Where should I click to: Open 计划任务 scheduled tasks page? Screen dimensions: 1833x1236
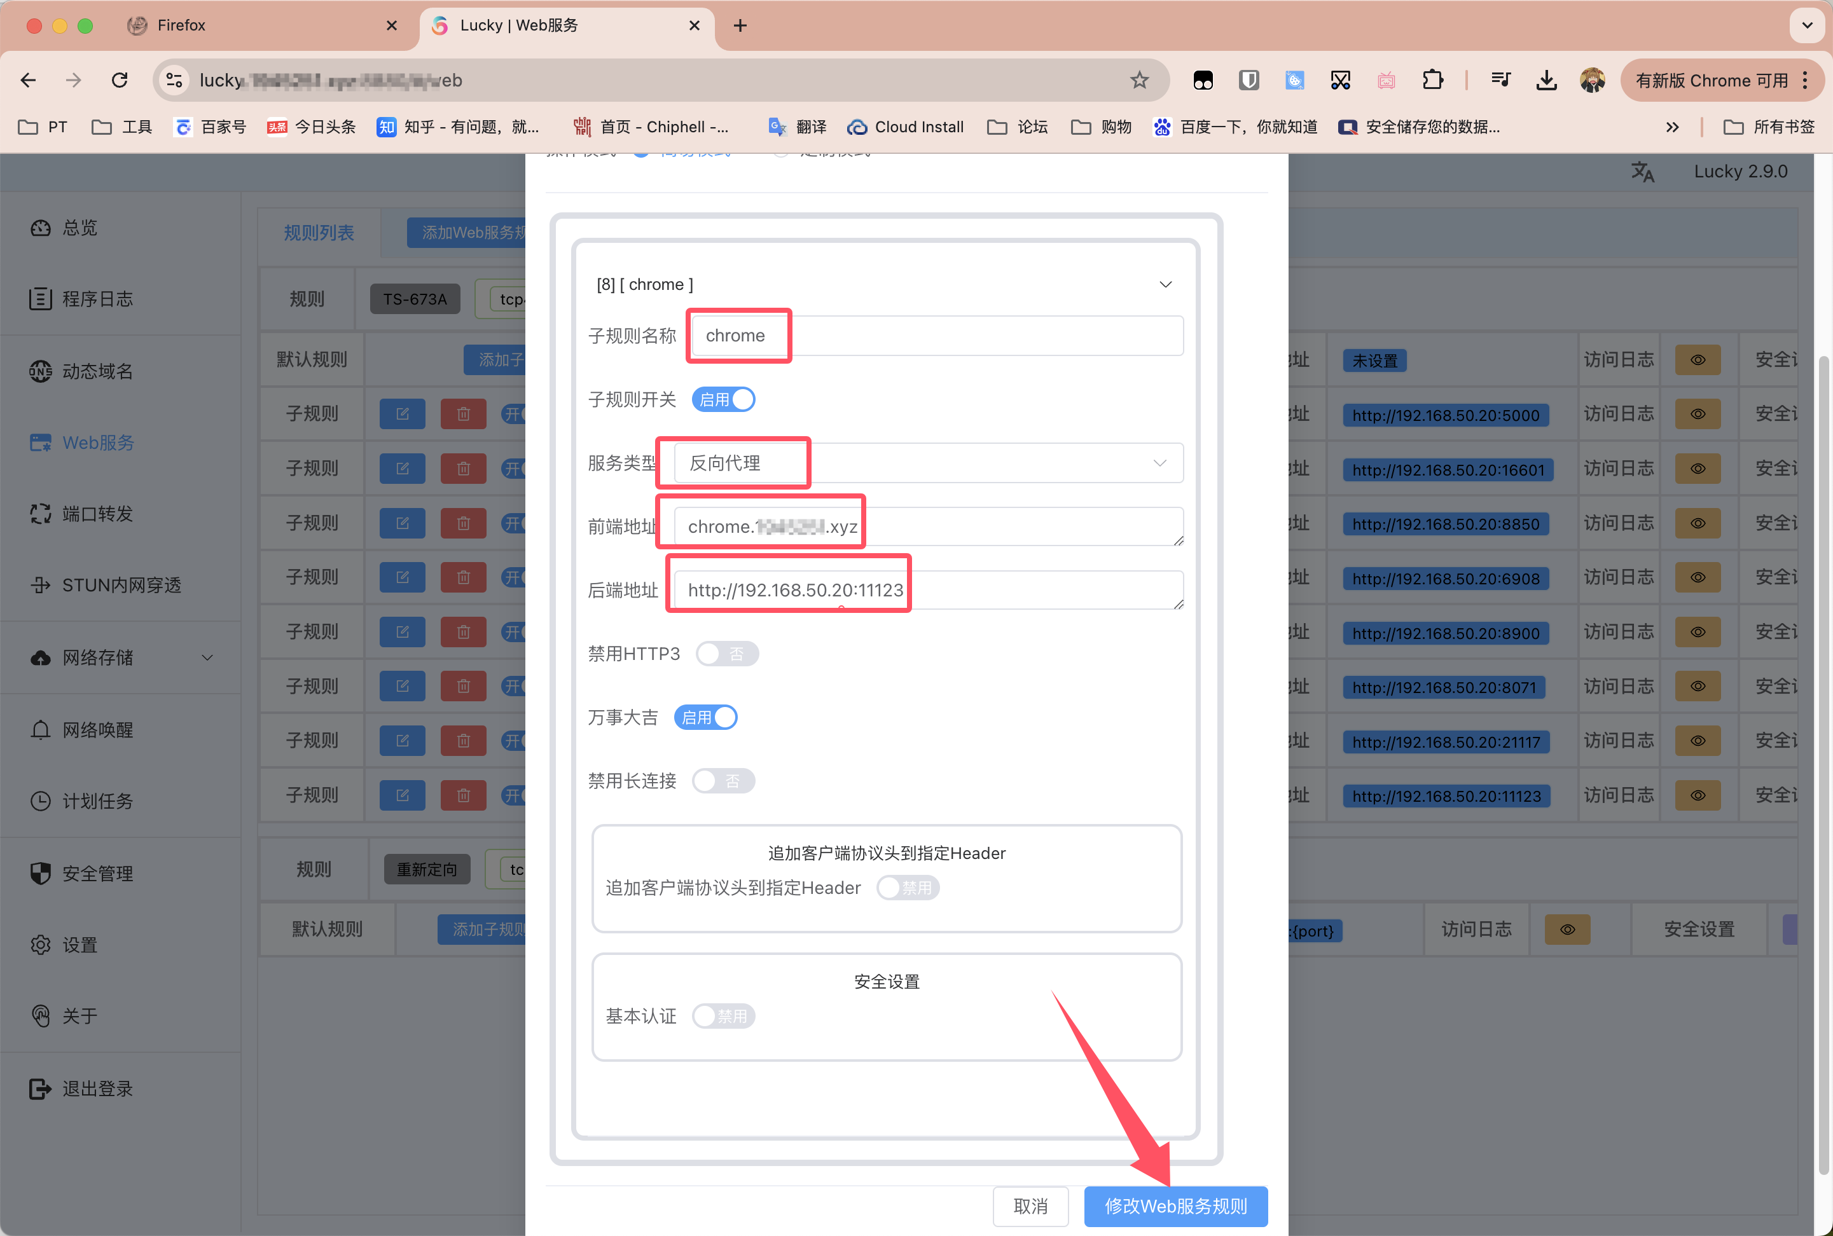[x=81, y=801]
